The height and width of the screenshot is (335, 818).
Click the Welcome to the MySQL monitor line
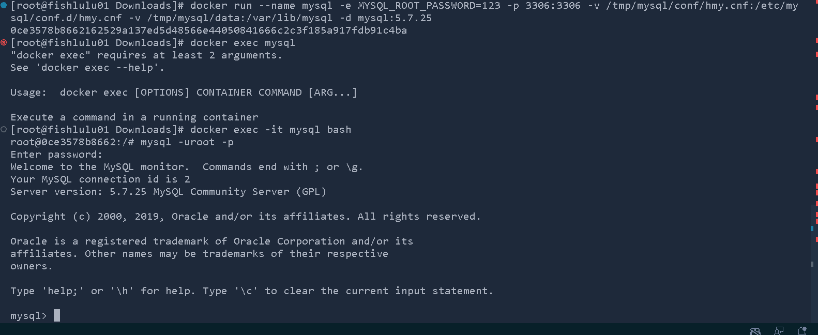pos(186,167)
